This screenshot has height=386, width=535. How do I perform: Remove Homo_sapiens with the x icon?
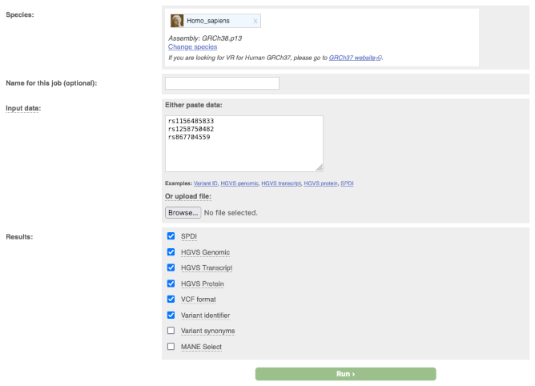click(x=255, y=21)
